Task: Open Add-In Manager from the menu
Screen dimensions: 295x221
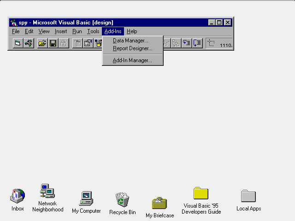Action: click(x=132, y=60)
